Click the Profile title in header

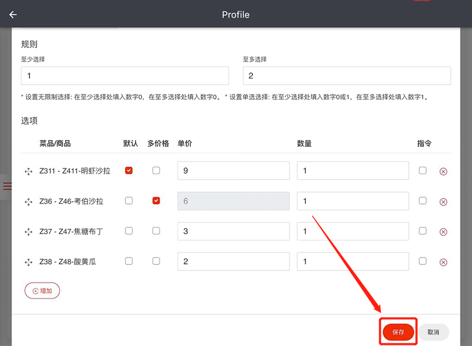(x=235, y=15)
